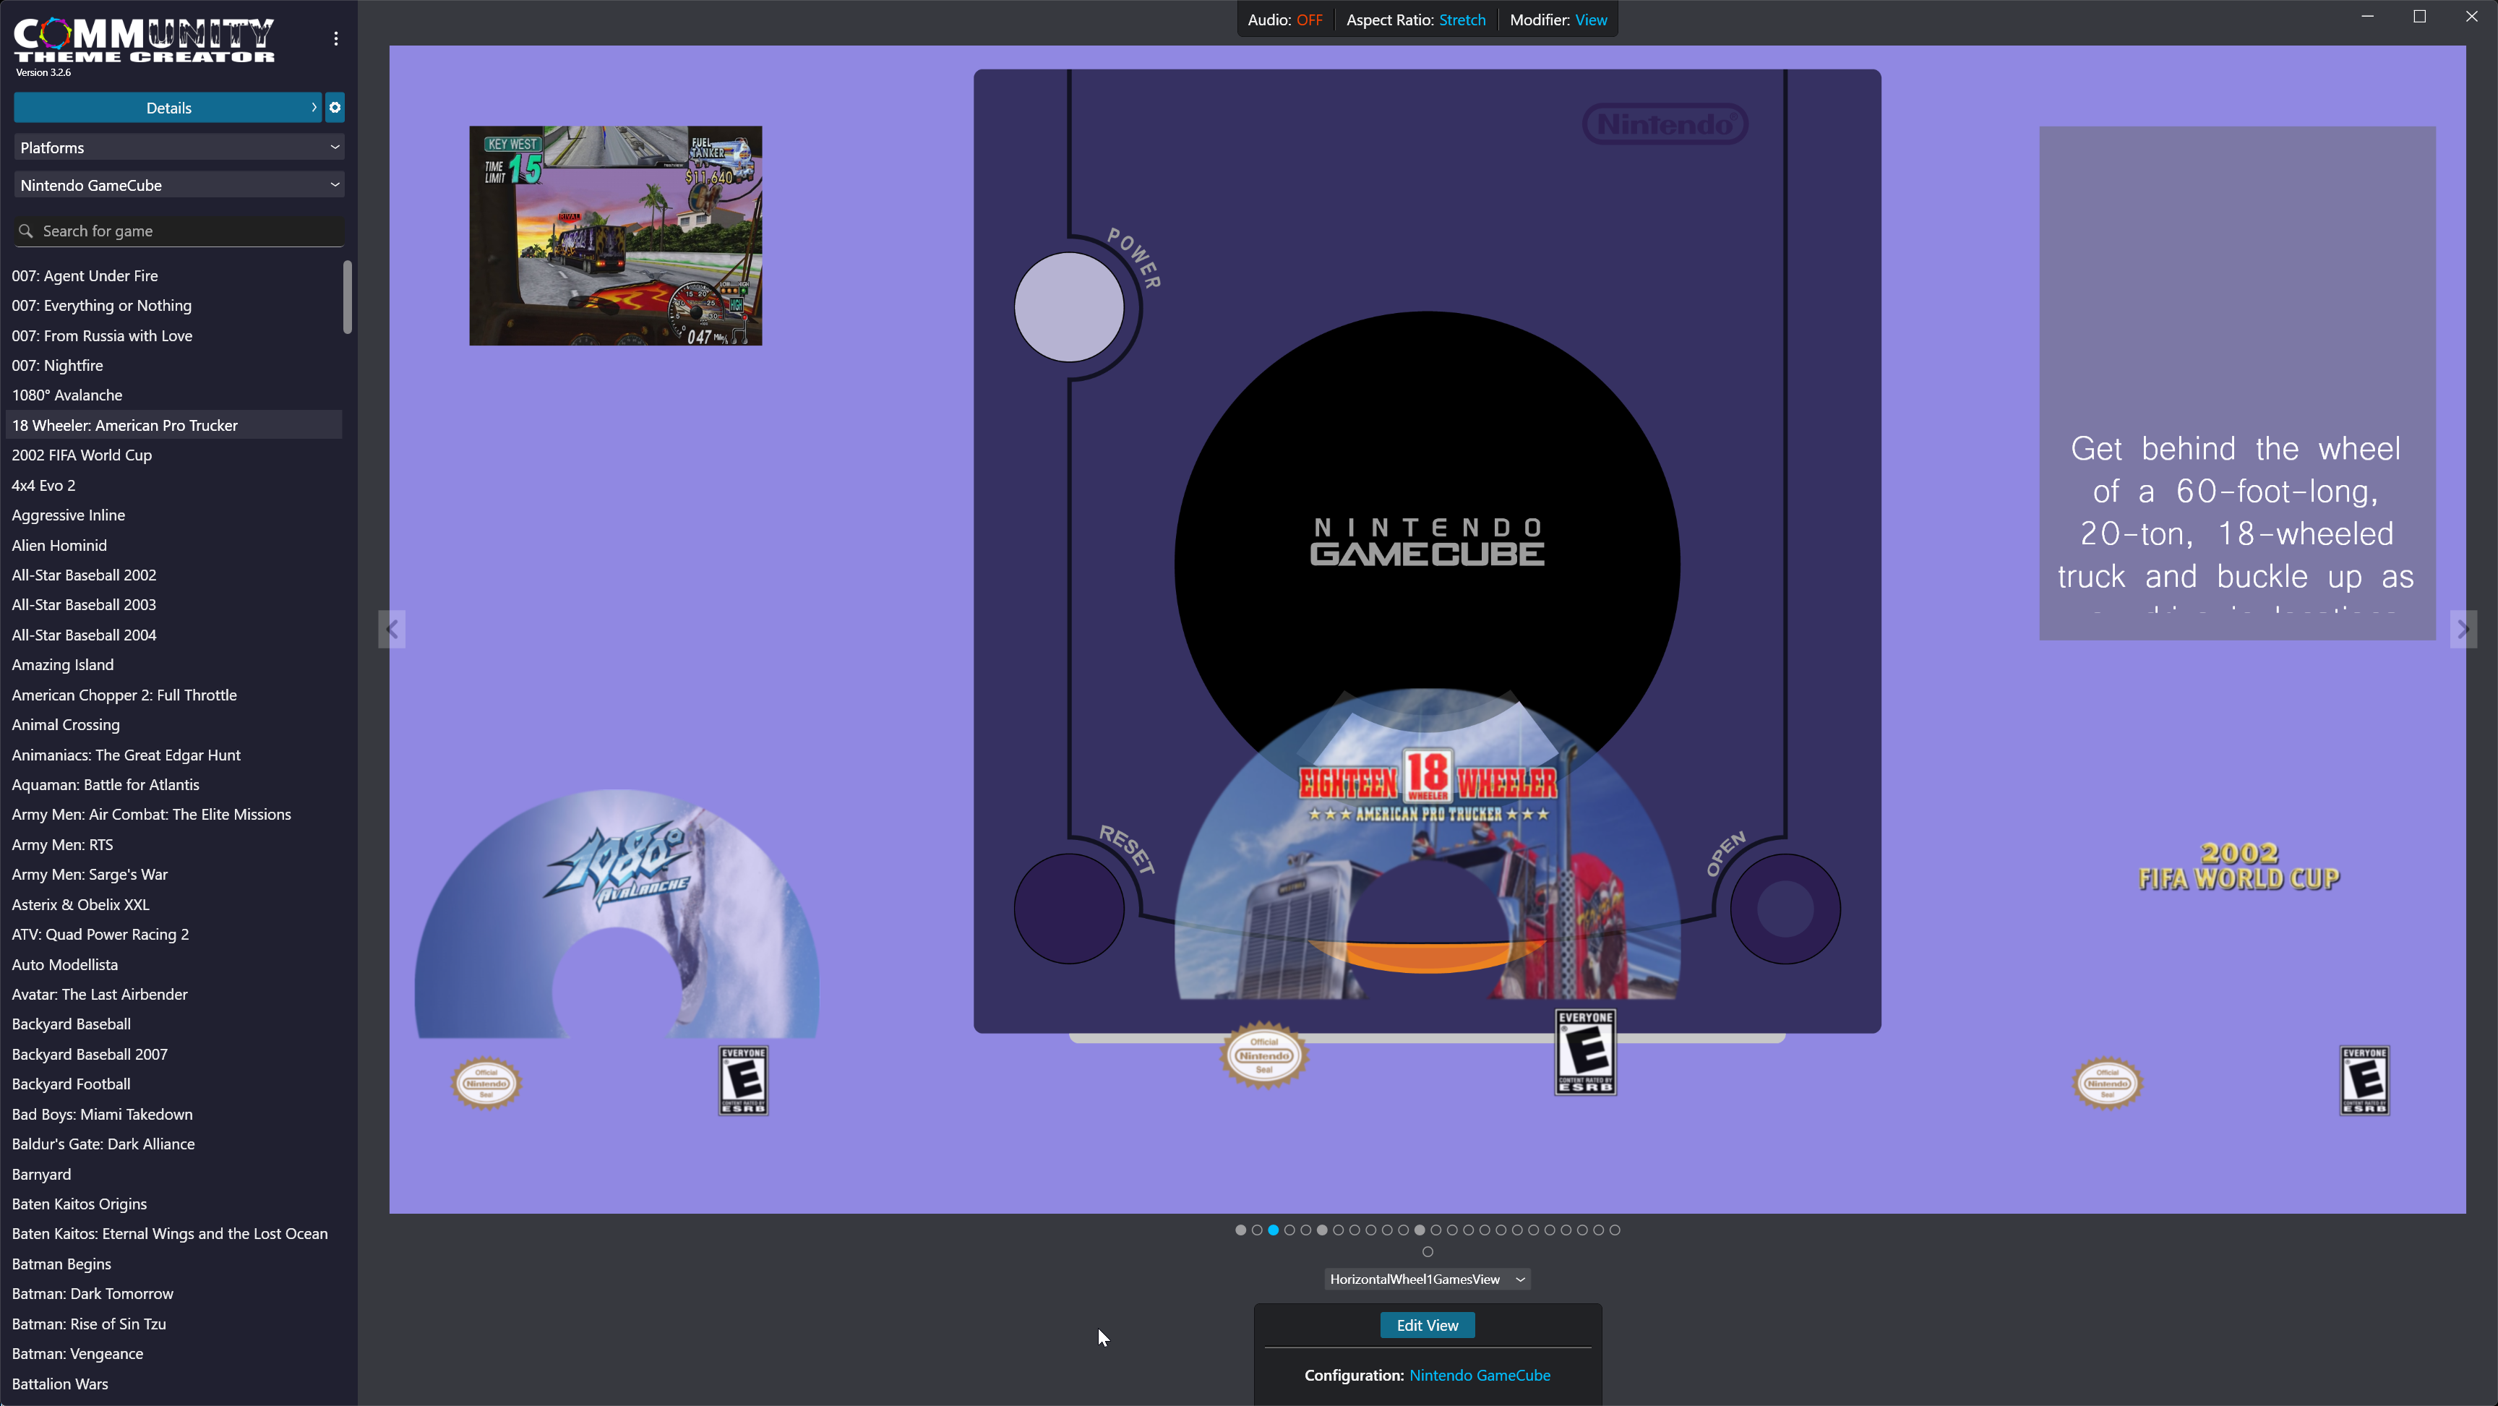Screen dimensions: 2498x1406
Task: Click the GameCube Reset button graphic
Action: (1068, 909)
